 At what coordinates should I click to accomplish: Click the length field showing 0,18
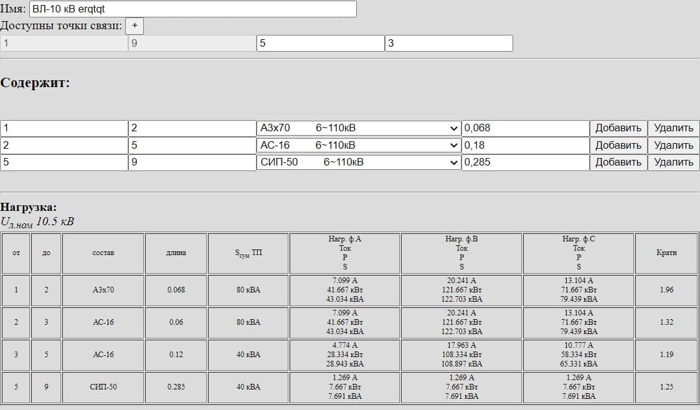pos(525,146)
